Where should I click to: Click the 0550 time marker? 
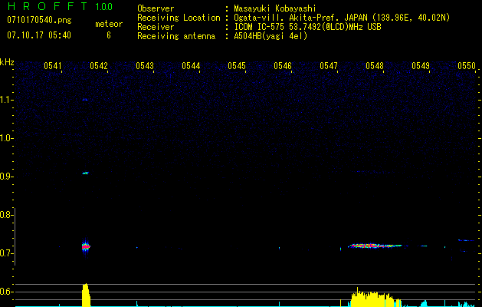pyautogui.click(x=467, y=66)
